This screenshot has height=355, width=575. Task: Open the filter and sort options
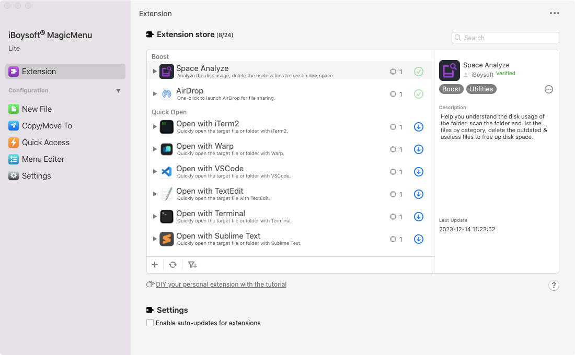[192, 265]
